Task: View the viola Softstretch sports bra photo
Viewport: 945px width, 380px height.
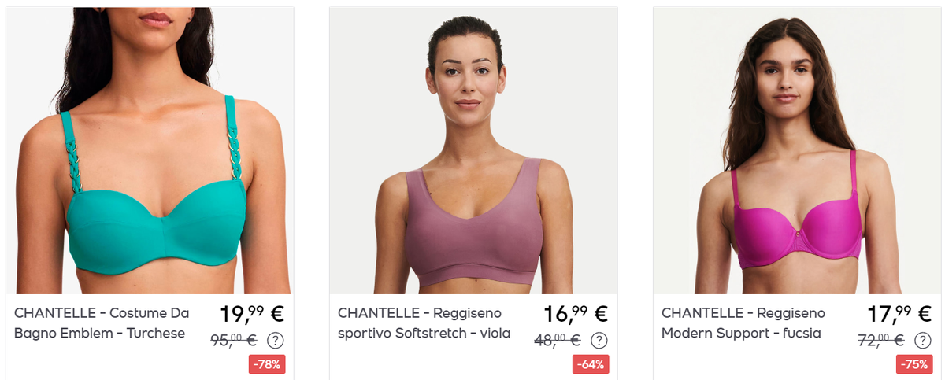Action: pos(473,150)
